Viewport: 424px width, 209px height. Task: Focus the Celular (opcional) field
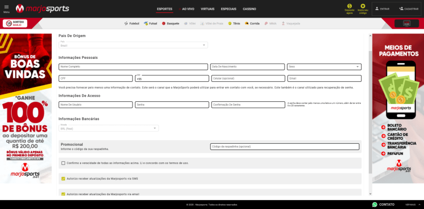[x=248, y=79]
